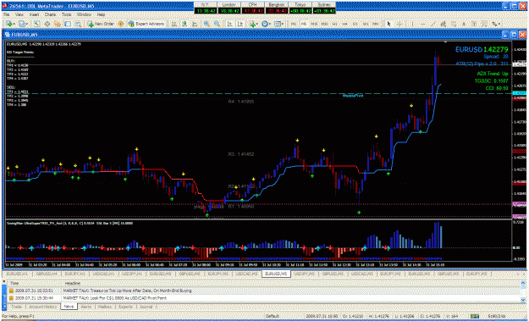Switch to the Alerts tab
This screenshot has width=529, height=321.
pyautogui.click(x=85, y=307)
